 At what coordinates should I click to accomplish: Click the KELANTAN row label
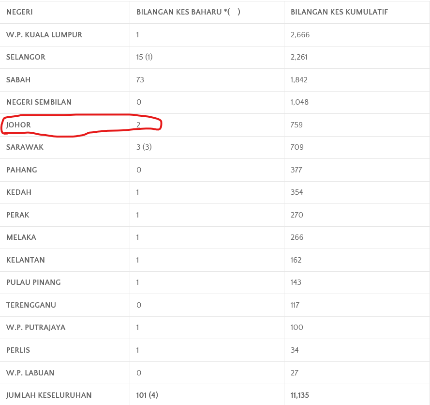(x=26, y=260)
